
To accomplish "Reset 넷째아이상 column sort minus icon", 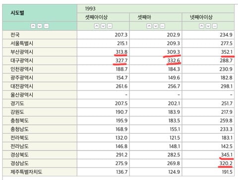I will [215, 26].
